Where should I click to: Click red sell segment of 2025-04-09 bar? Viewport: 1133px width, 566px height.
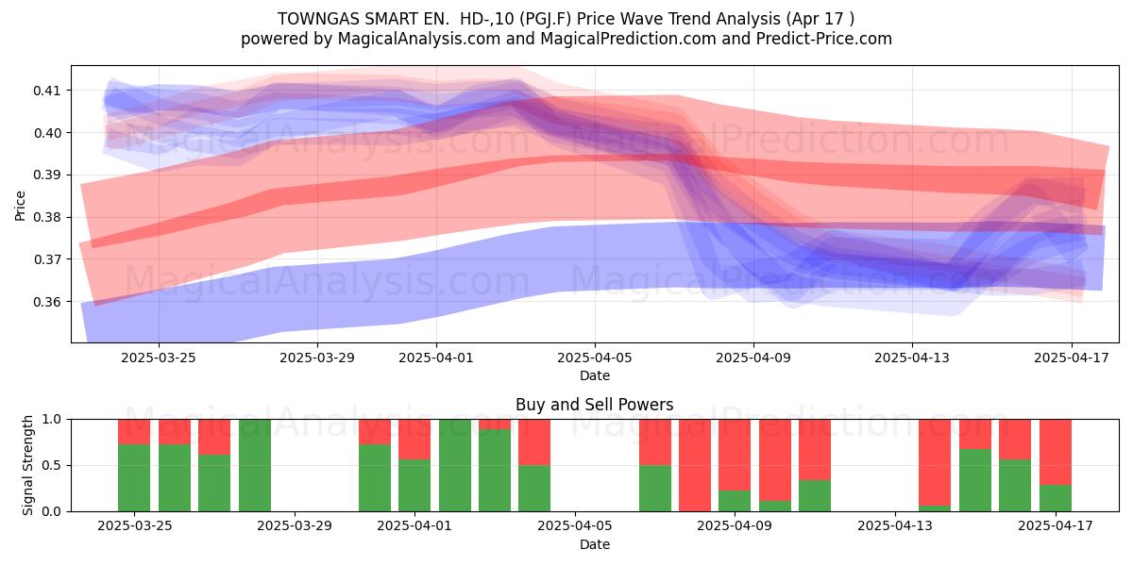(735, 455)
